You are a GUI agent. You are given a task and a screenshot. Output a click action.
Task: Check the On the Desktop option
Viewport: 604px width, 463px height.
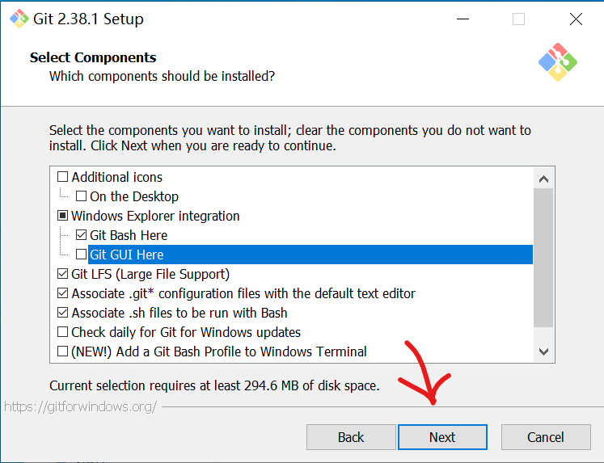pos(82,196)
